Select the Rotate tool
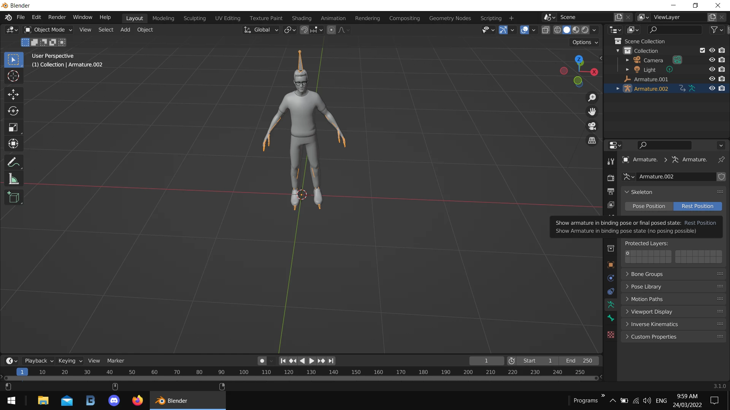 coord(13,111)
